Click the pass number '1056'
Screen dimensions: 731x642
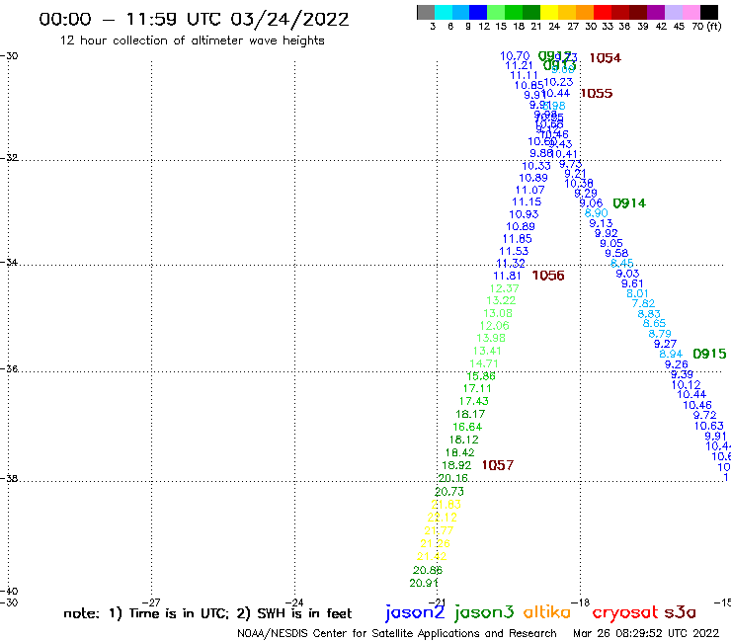click(x=548, y=276)
